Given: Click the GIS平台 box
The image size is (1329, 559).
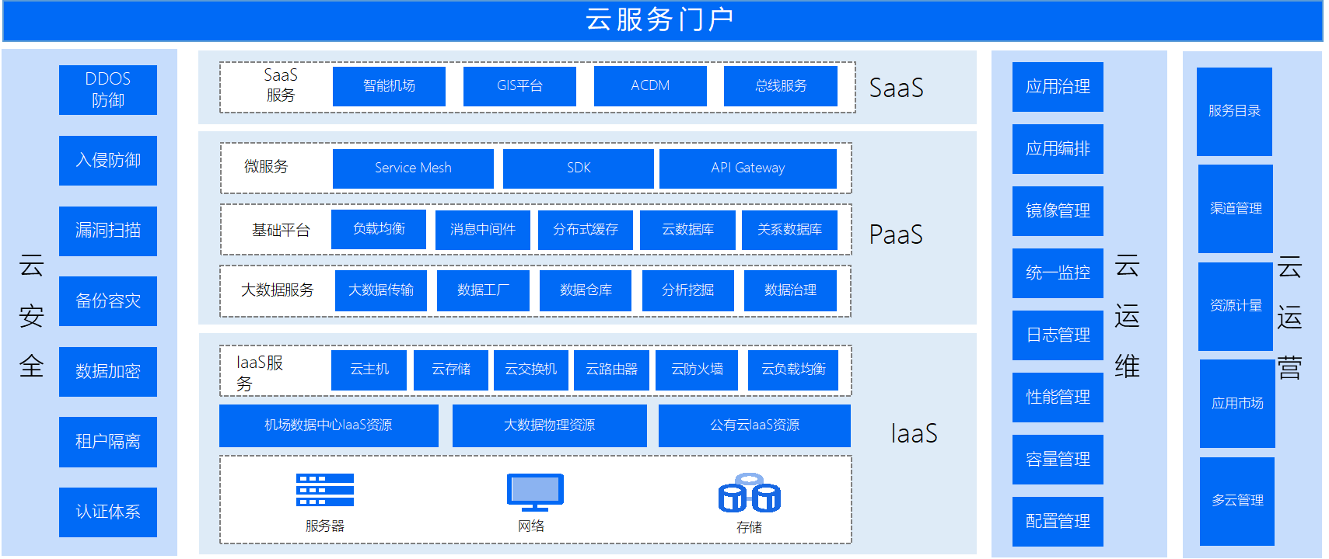Looking at the screenshot, I should [519, 85].
